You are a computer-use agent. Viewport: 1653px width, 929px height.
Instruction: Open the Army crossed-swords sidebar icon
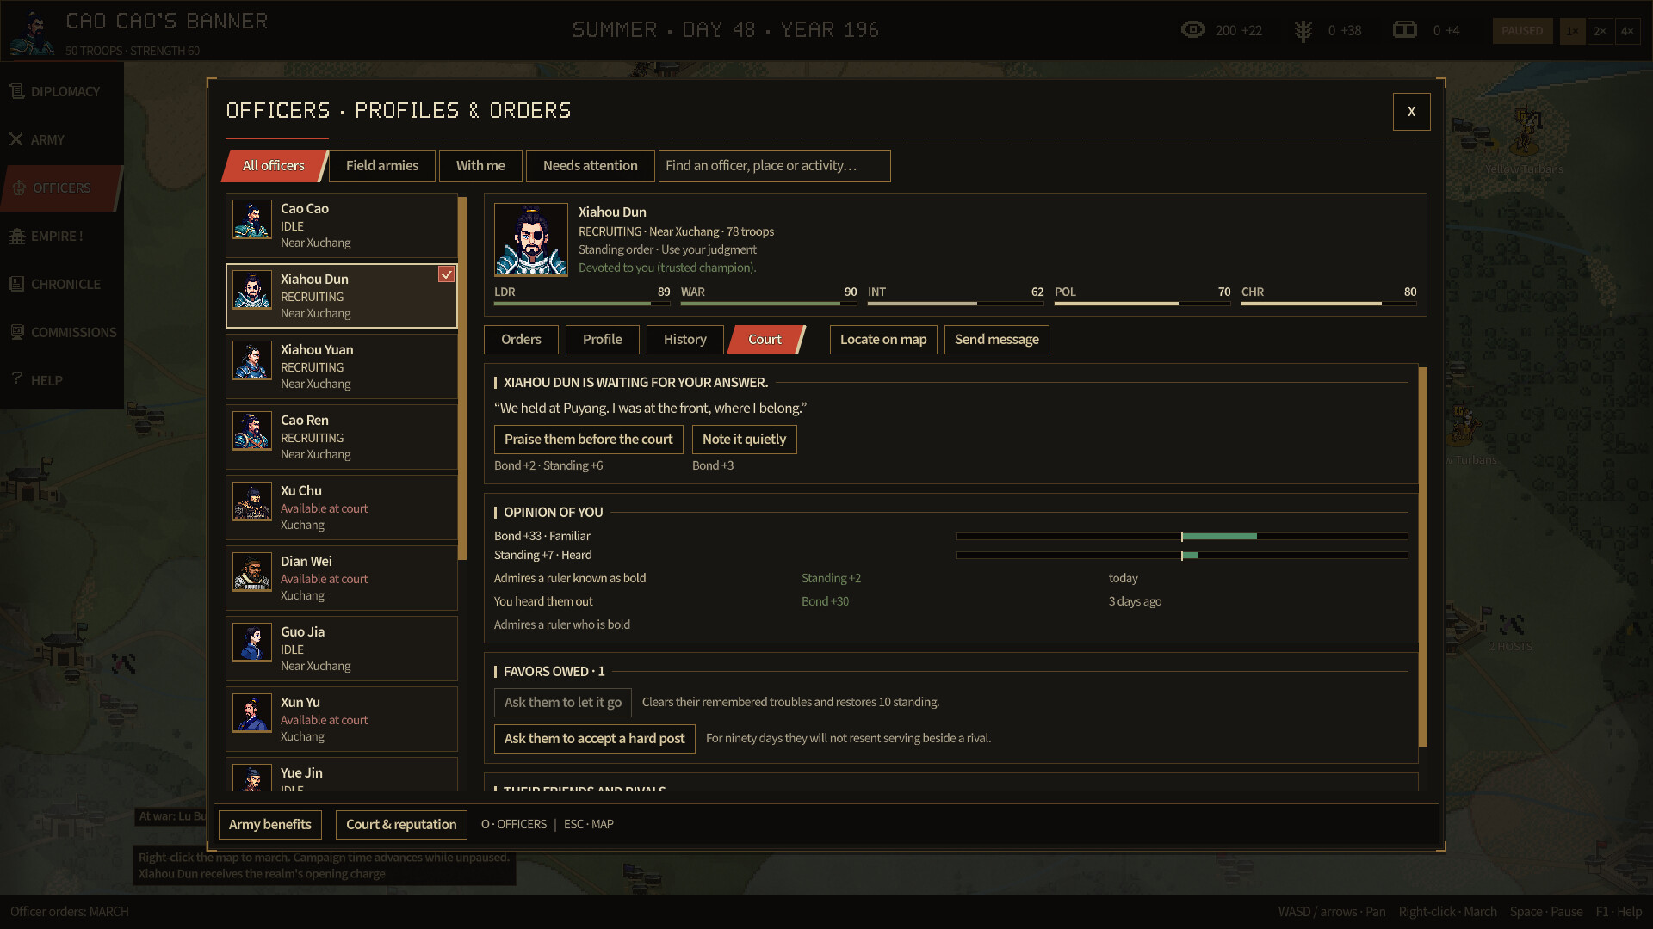[x=17, y=139]
